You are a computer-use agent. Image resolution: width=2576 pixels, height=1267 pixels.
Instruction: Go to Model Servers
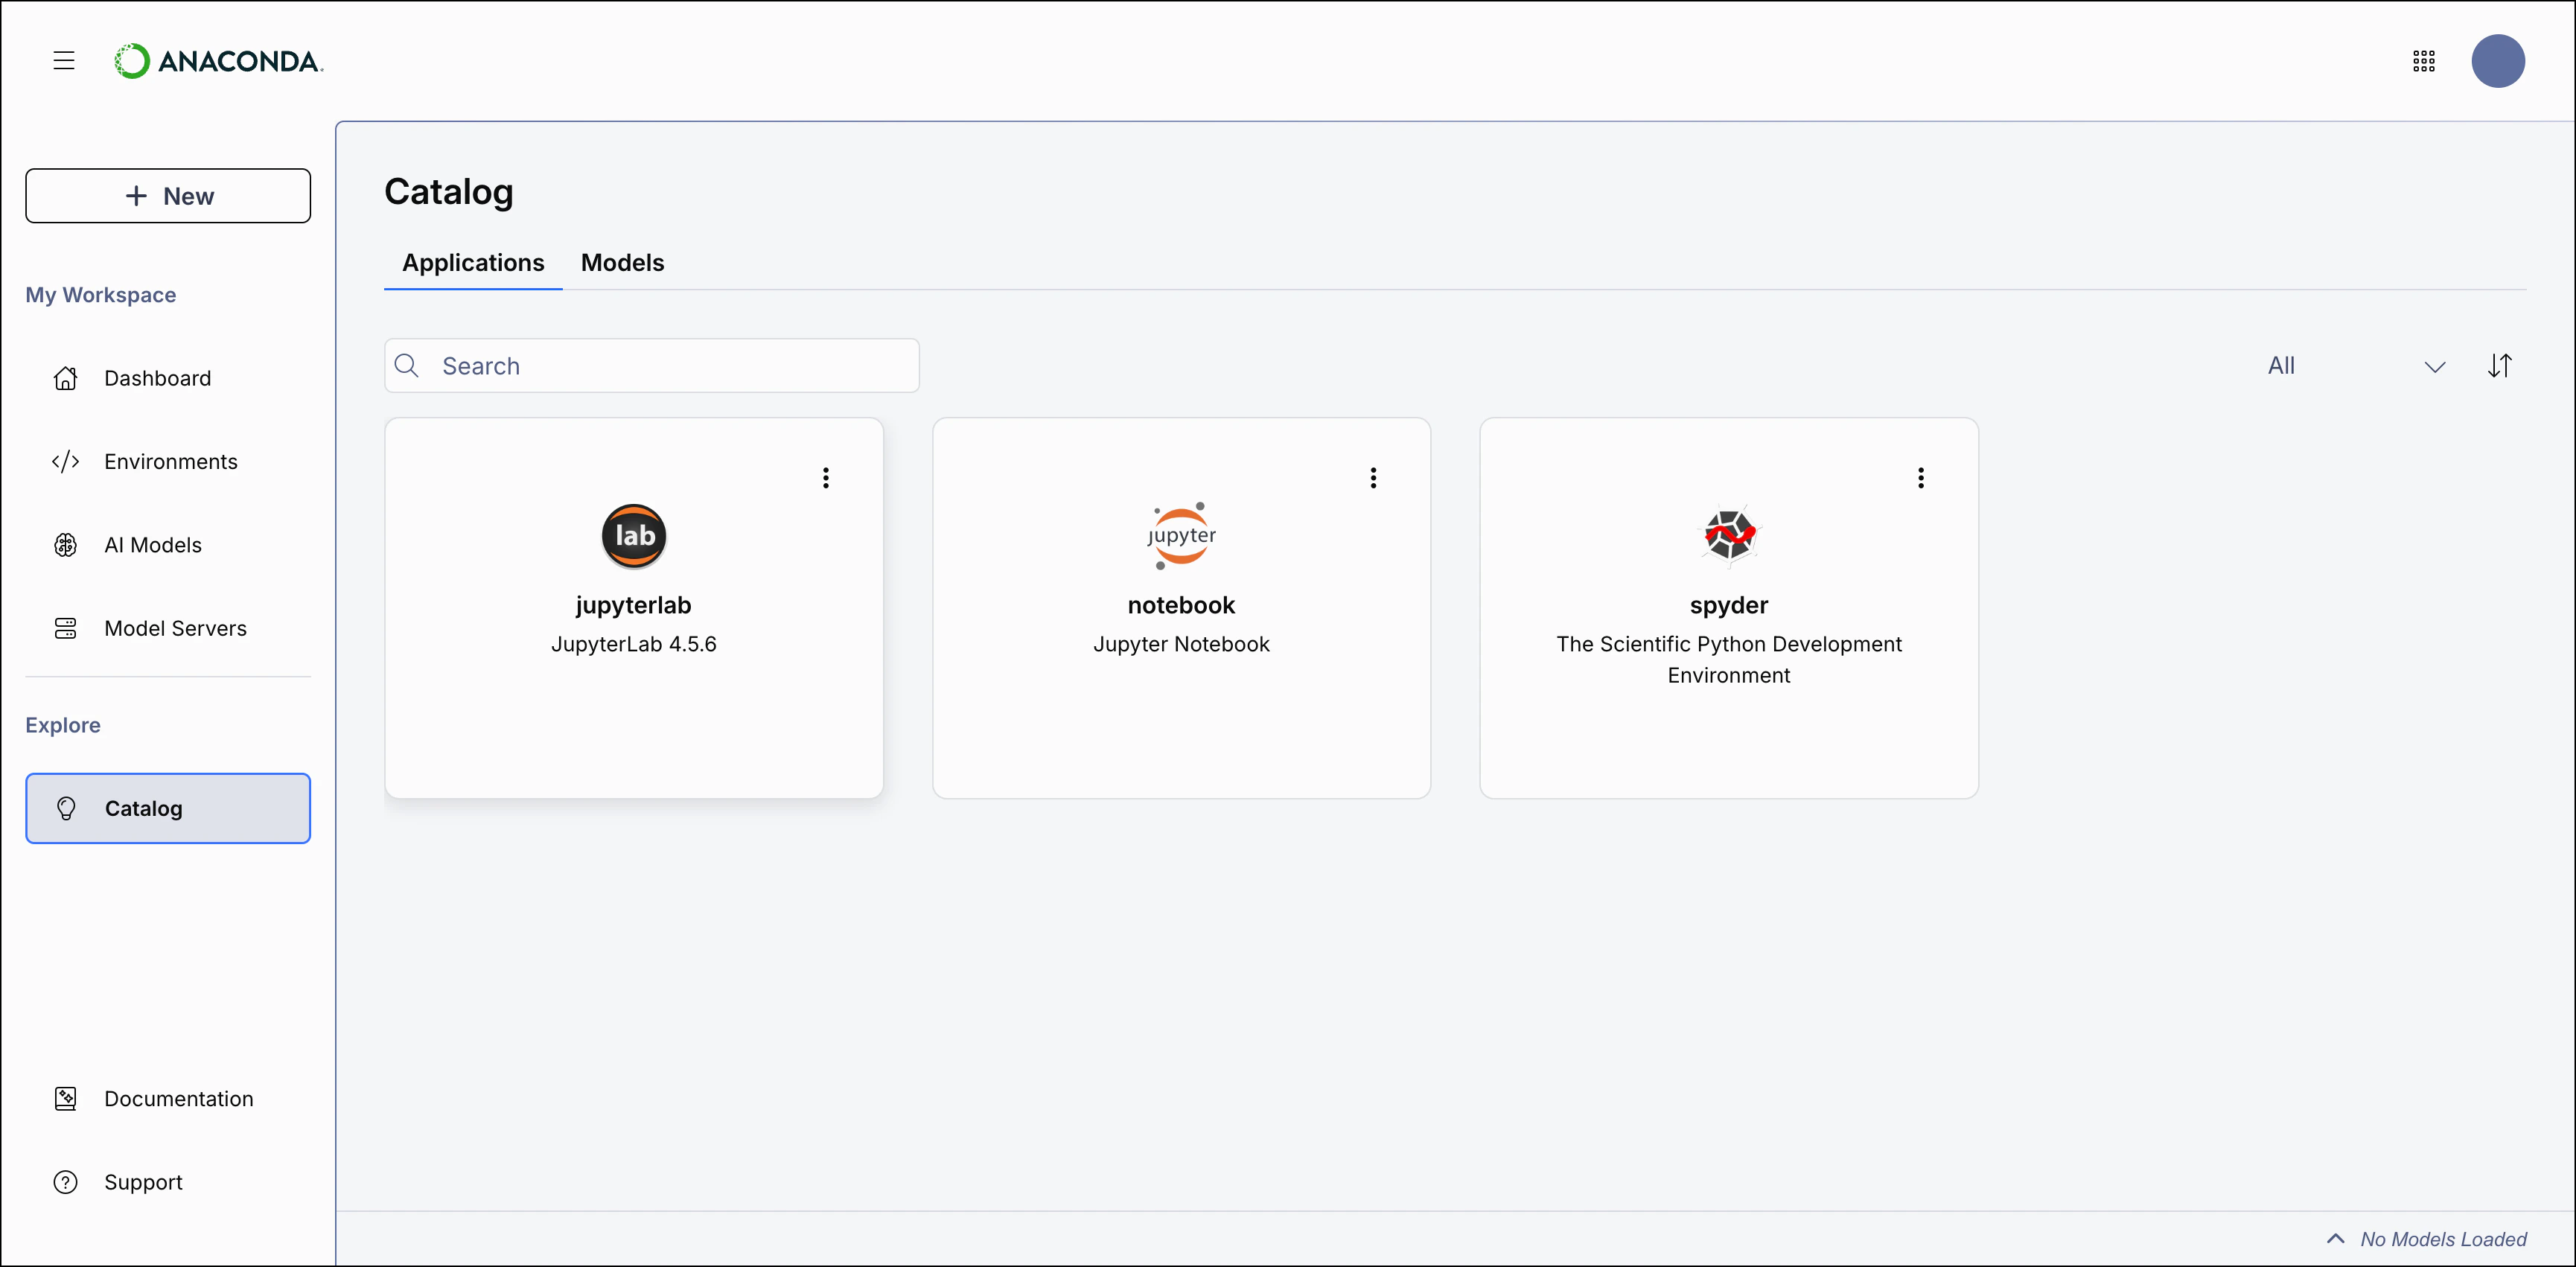tap(175, 628)
